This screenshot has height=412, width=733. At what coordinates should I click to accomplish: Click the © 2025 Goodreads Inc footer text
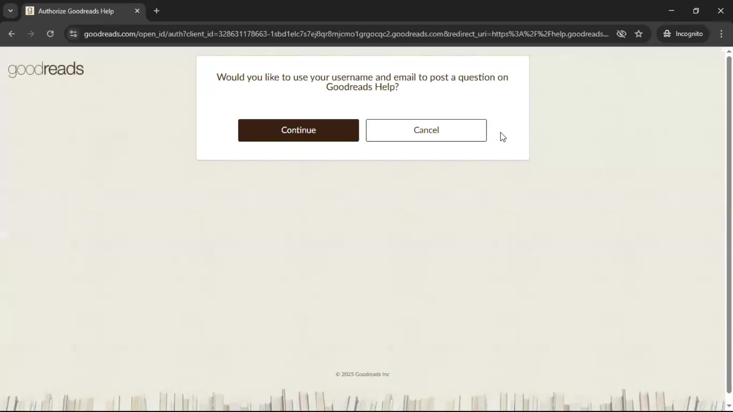point(362,374)
